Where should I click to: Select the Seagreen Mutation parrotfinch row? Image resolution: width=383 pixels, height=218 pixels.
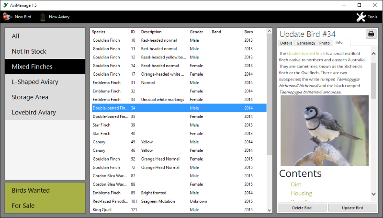coord(179,201)
